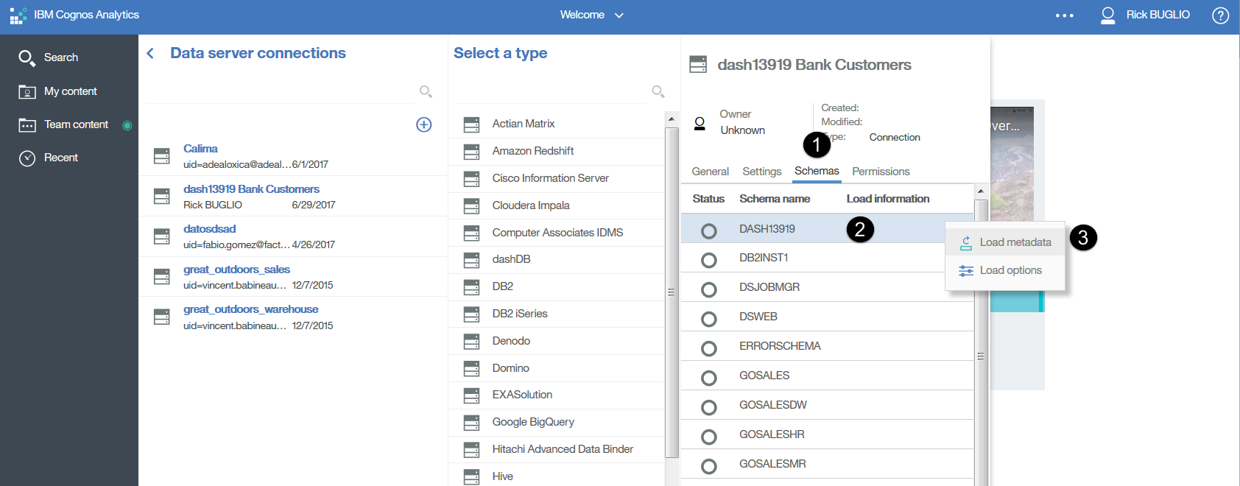Expand the Welcome dropdown in the header

(592, 15)
